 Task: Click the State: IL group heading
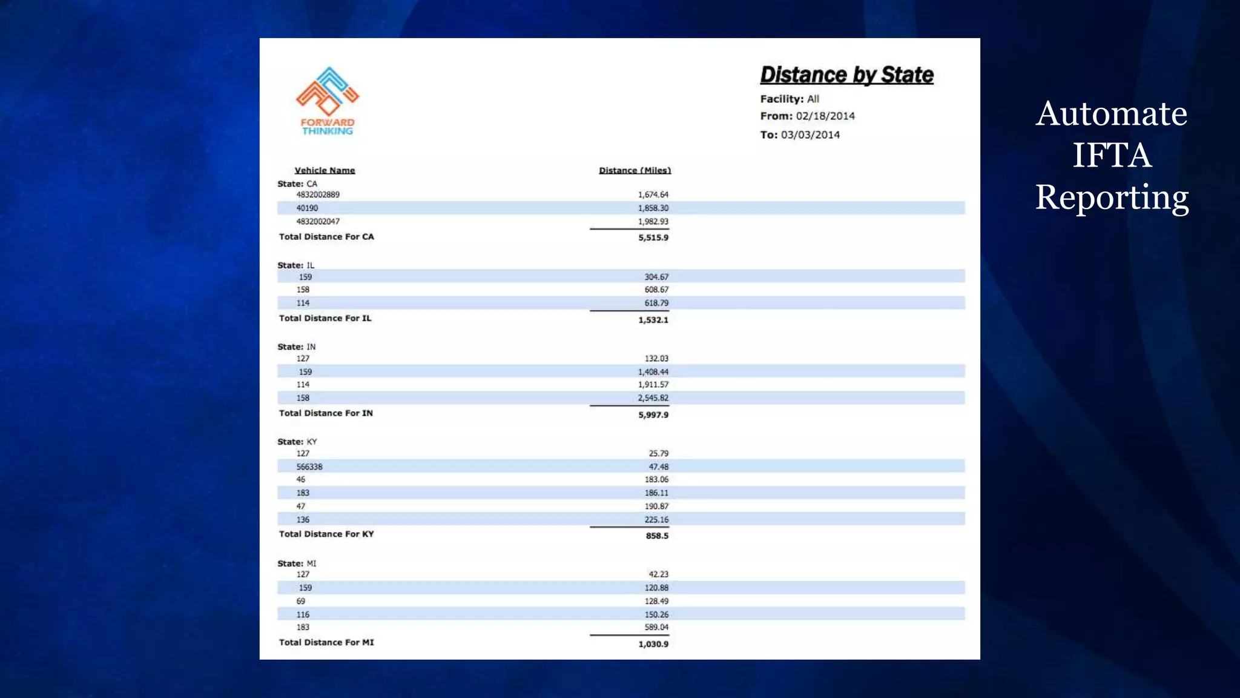pyautogui.click(x=295, y=265)
